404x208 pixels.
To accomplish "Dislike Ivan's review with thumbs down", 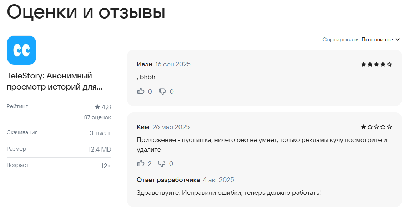I will click(x=162, y=92).
